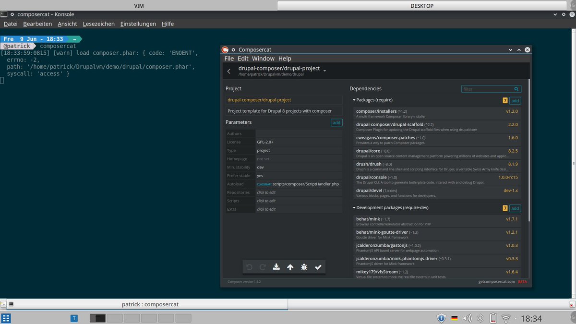This screenshot has height=324, width=576.
Task: Click the validate checkmark icon in bottom toolbar
Action: 318,267
